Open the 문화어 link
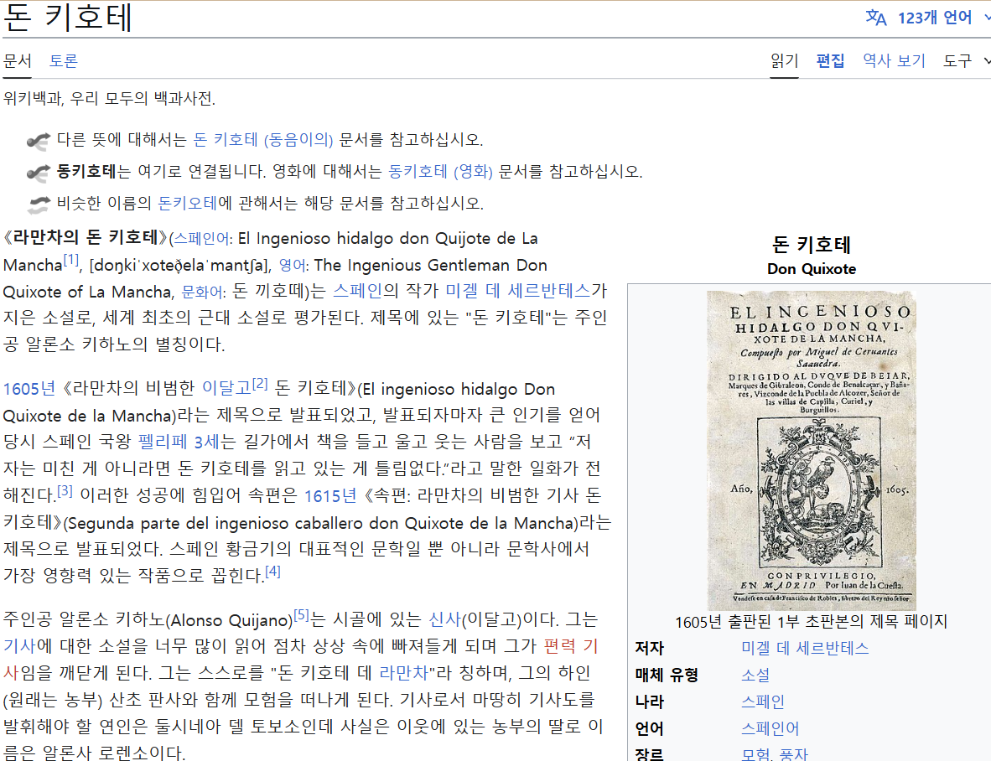Screen dimensions: 991x761 [x=202, y=292]
